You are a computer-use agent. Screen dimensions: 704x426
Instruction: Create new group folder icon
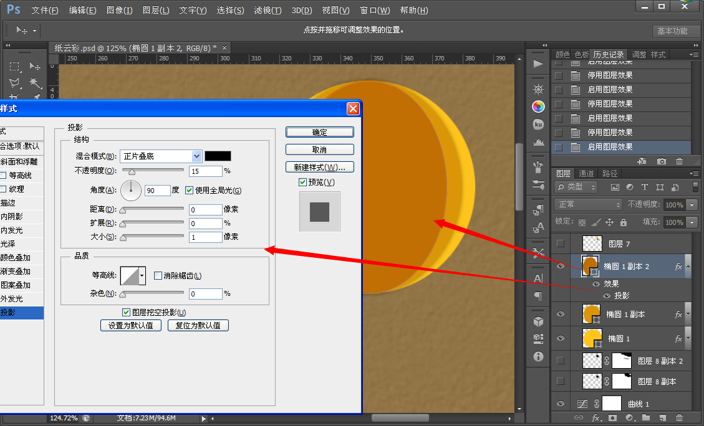(645, 418)
